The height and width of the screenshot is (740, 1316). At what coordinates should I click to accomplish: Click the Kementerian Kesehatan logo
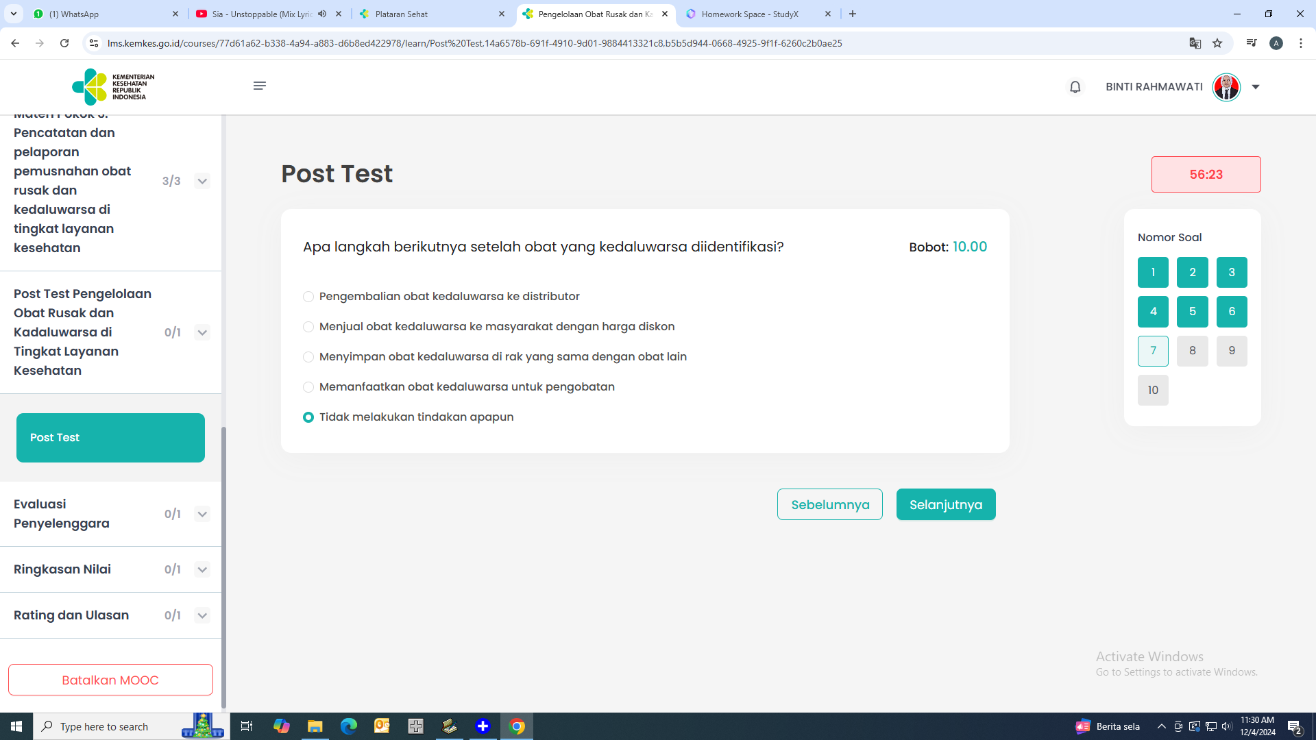[113, 86]
